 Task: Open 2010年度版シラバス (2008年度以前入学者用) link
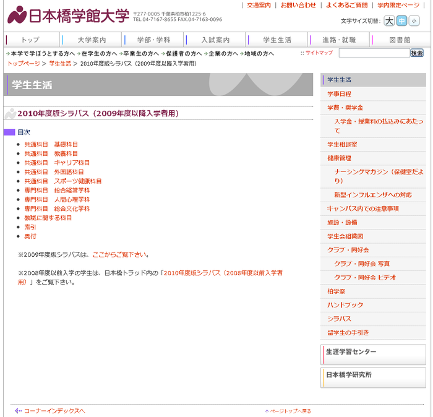tap(223, 273)
